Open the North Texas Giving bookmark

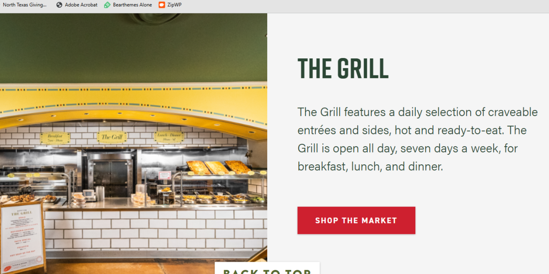click(x=25, y=5)
